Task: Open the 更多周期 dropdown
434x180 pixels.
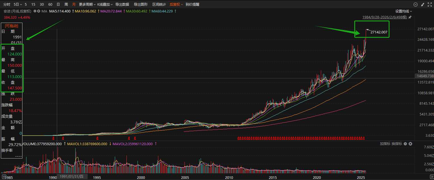Action: click(87, 5)
